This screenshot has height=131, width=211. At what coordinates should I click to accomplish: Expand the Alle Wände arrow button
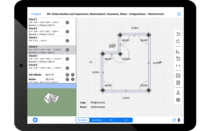coord(73,75)
